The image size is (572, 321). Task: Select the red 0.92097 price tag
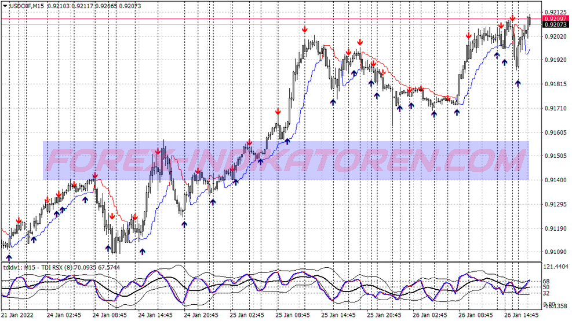pyautogui.click(x=556, y=19)
